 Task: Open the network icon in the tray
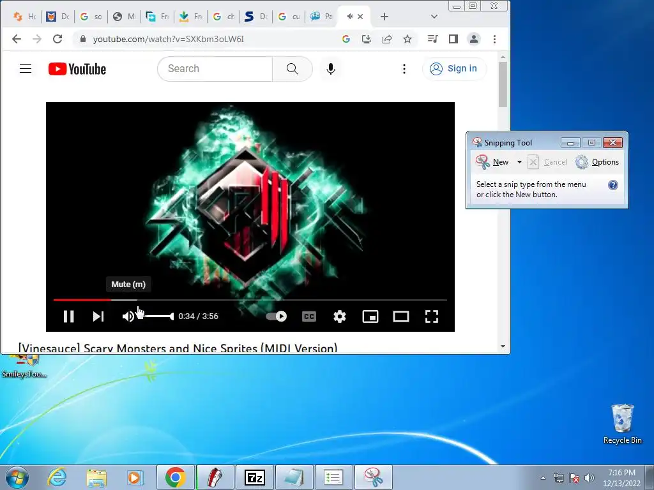(558, 478)
